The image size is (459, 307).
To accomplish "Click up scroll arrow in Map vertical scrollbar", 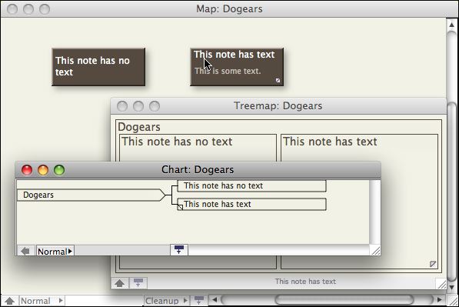I will point(451,25).
